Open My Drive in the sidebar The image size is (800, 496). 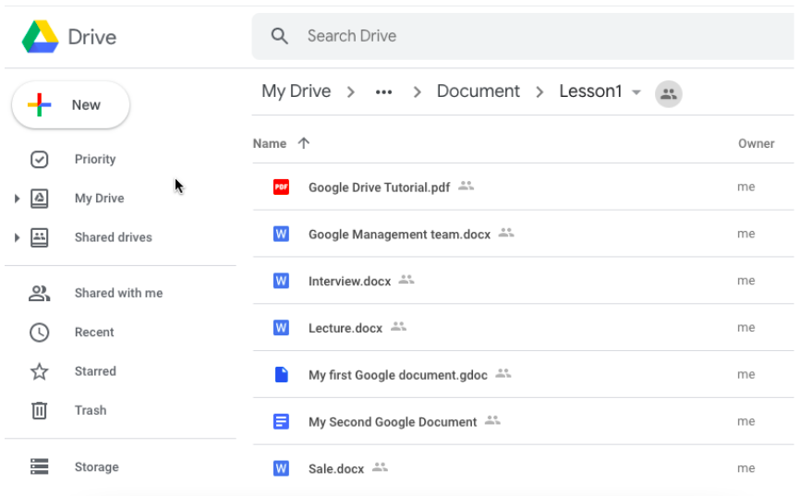pyautogui.click(x=100, y=198)
